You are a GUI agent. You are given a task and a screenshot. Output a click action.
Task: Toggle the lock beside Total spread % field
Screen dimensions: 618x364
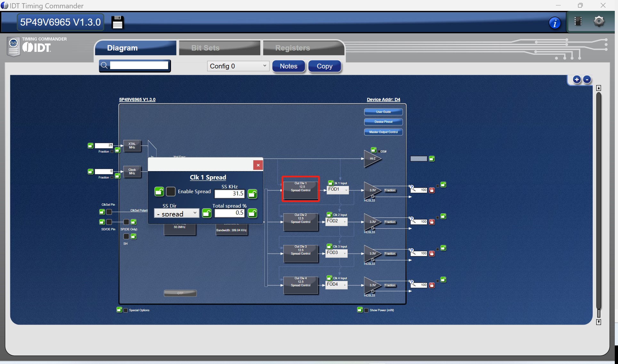pyautogui.click(x=252, y=213)
